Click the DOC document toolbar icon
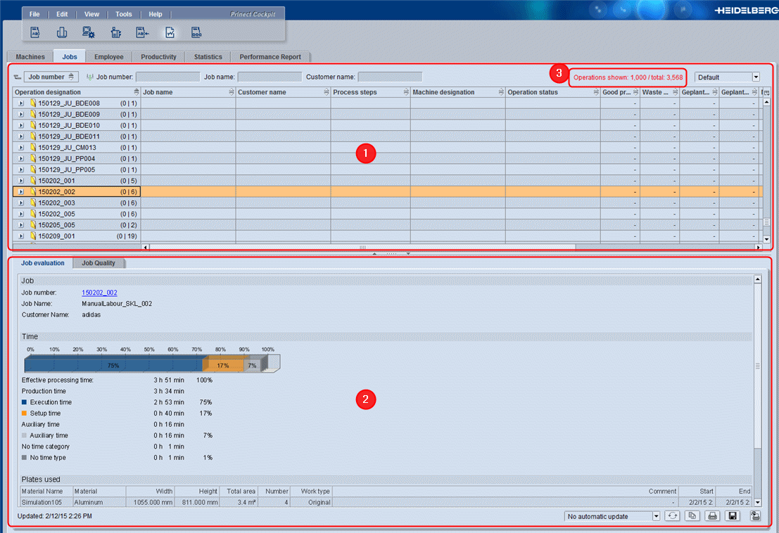The width and height of the screenshot is (779, 533). tap(196, 32)
